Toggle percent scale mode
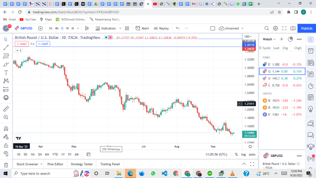The image size is (316, 178). (x=236, y=155)
